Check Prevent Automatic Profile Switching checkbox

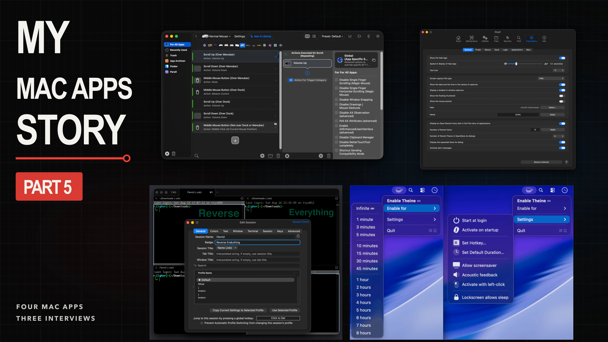click(x=202, y=323)
